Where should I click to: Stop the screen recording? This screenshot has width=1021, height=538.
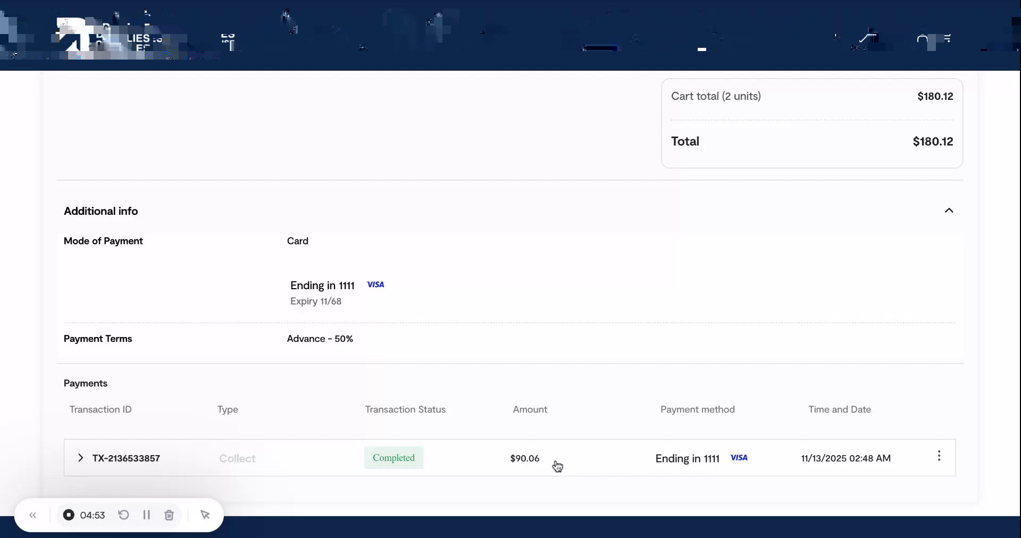pos(69,515)
